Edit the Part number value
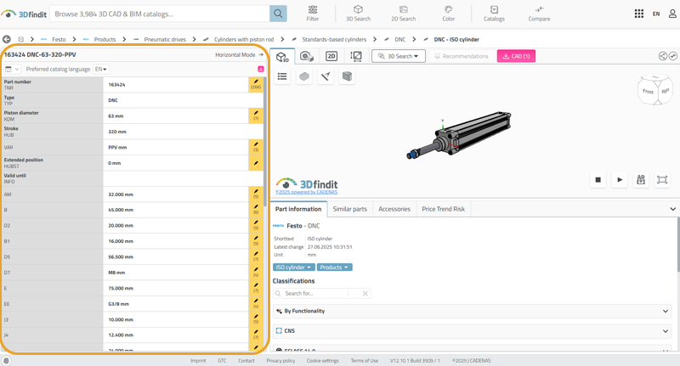 255,84
